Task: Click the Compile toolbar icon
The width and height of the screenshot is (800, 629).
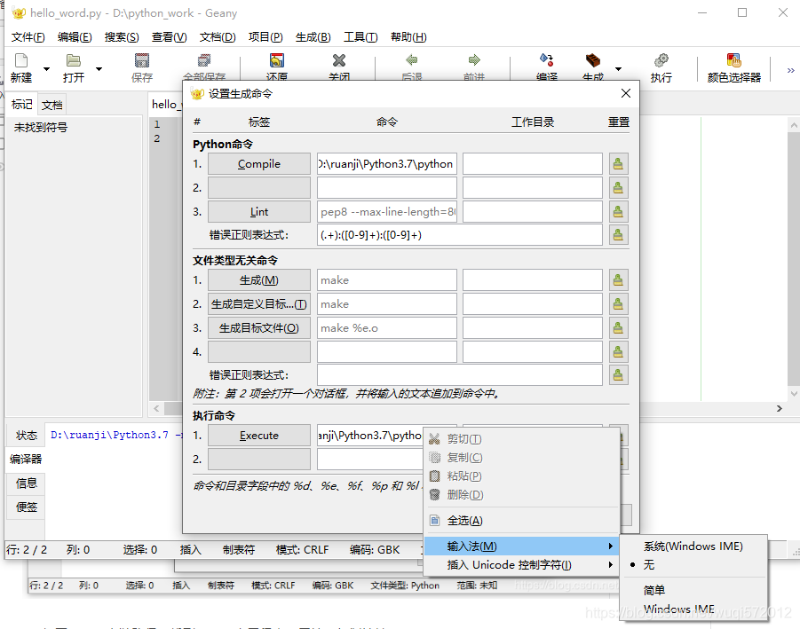Action: 546,60
